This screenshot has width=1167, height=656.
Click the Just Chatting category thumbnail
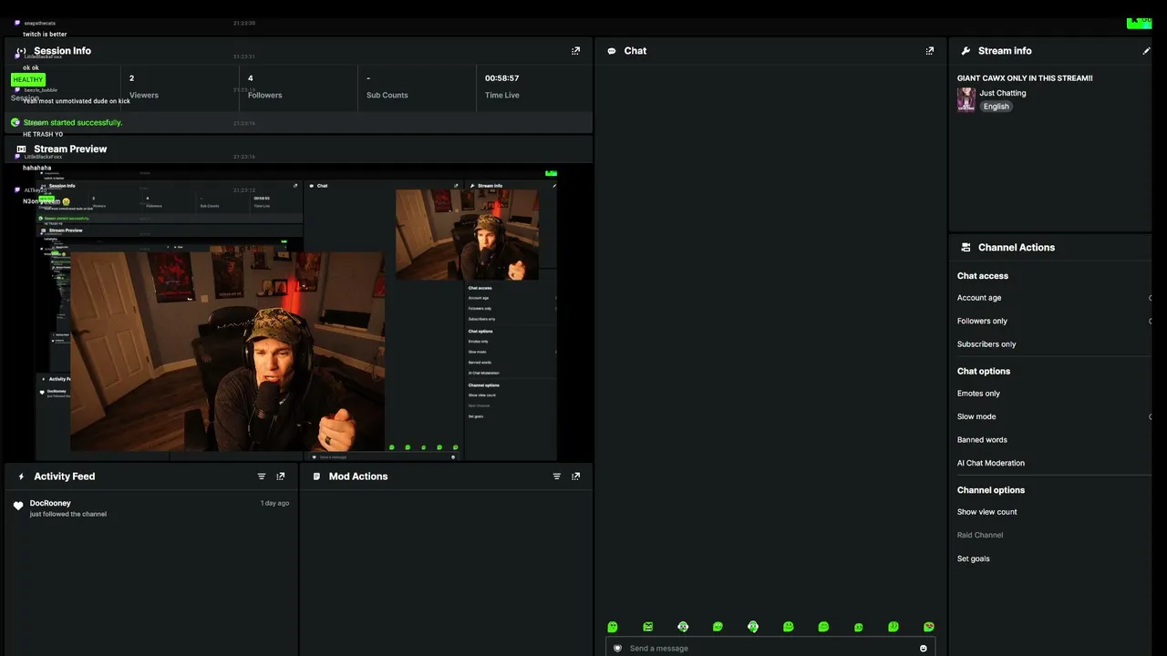pos(966,99)
